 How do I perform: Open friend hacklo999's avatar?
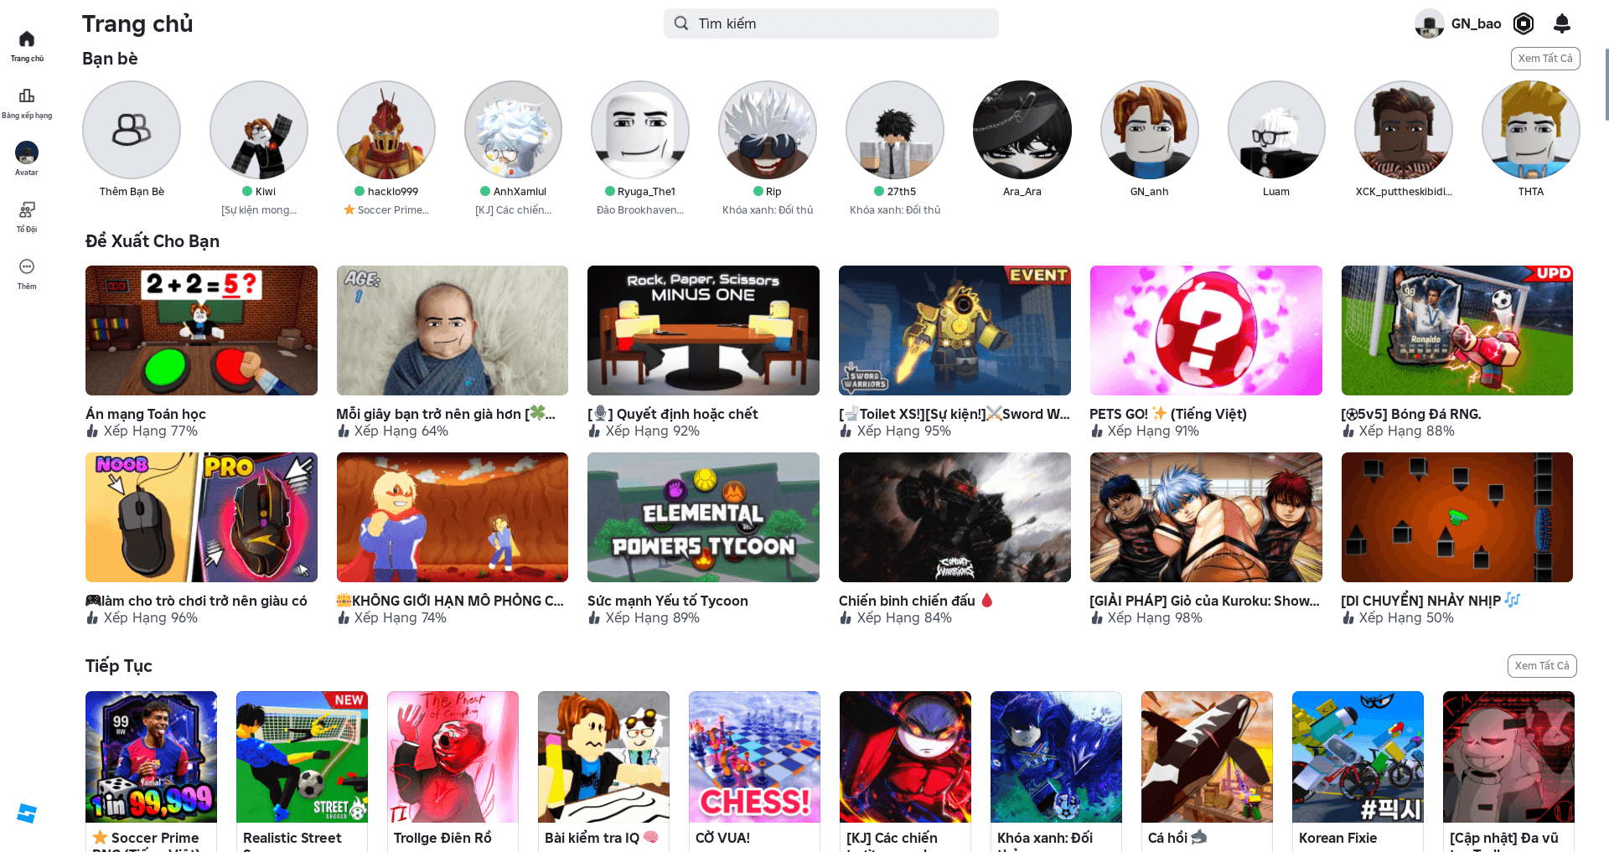click(385, 130)
